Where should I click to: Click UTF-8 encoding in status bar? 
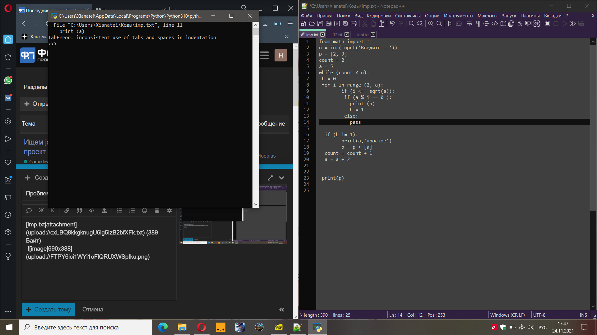pos(539,315)
